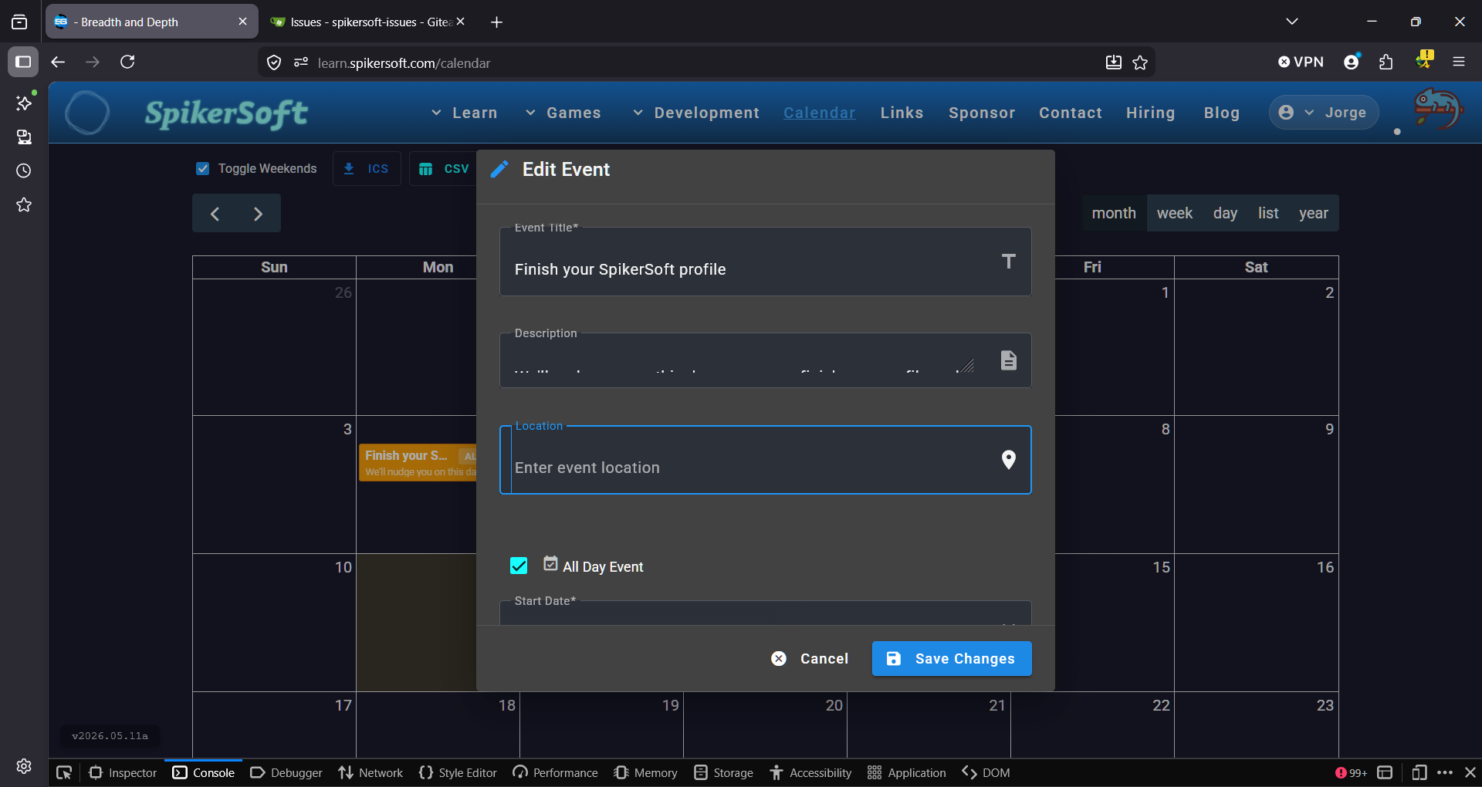Open the Style Editor devtools tab

(x=458, y=772)
